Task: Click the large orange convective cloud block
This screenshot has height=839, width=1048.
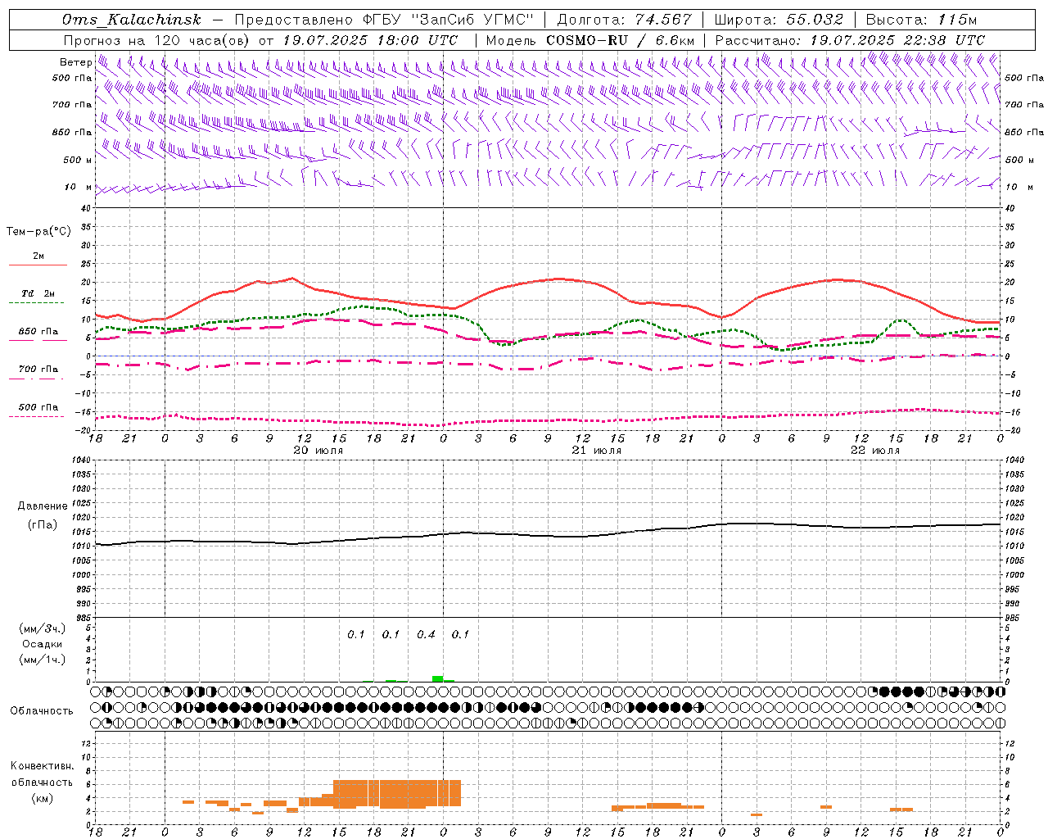Action: [x=397, y=793]
